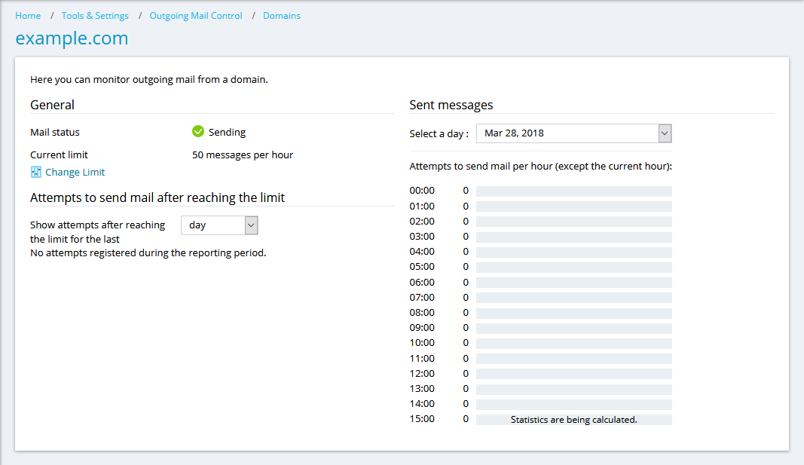Select the 14:00 hourly attempts bar

(x=573, y=404)
